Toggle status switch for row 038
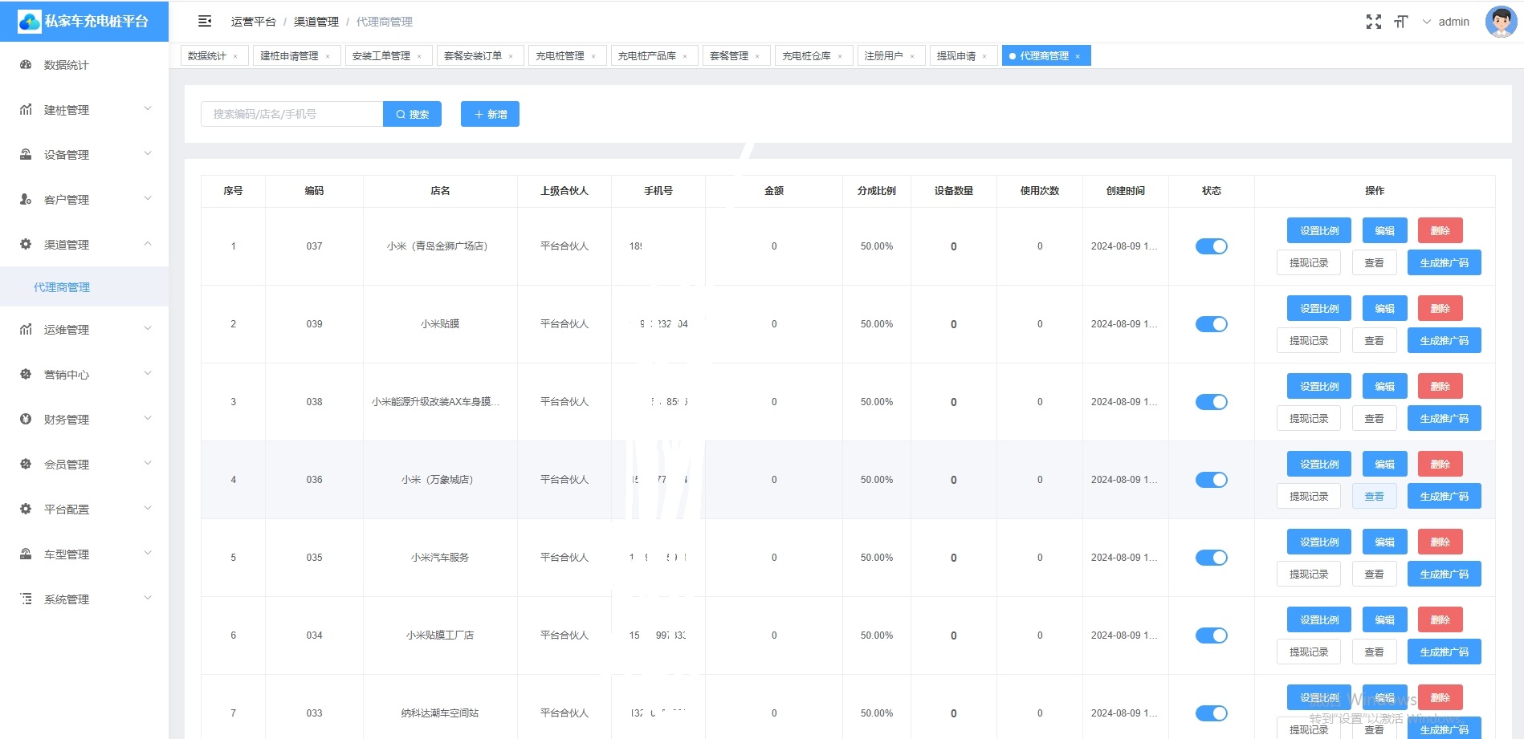 pyautogui.click(x=1211, y=402)
